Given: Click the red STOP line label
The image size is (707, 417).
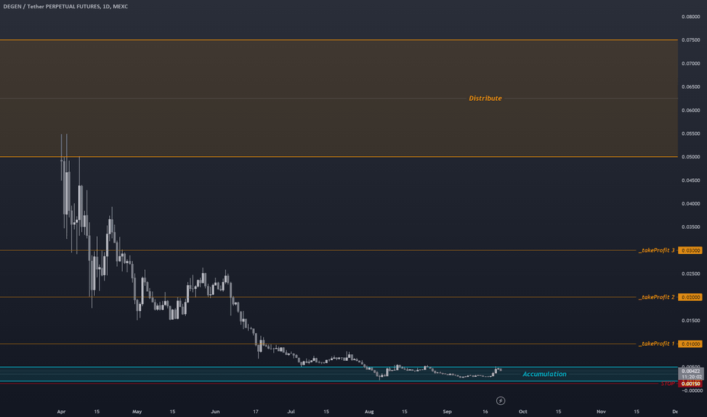Looking at the screenshot, I should click(x=668, y=384).
